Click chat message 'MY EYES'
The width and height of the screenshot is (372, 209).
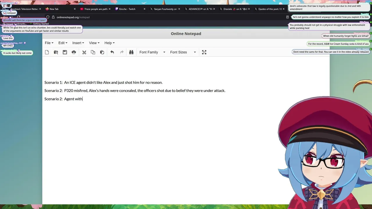[x=8, y=46]
